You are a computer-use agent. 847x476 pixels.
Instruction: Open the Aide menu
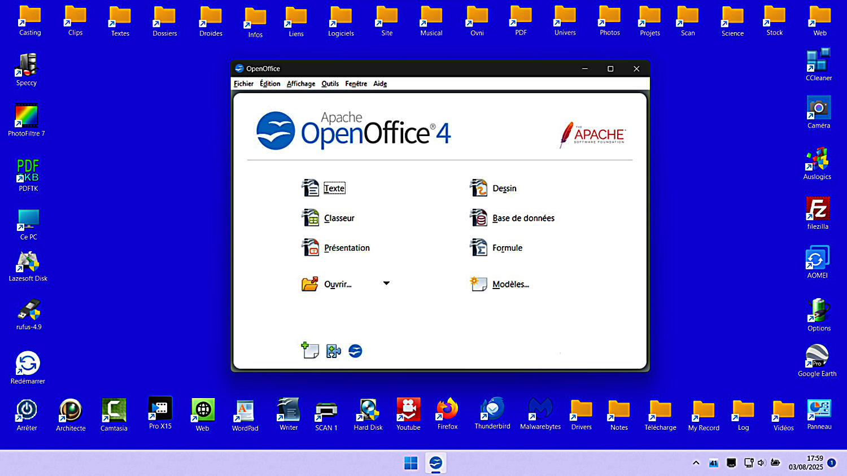point(379,84)
